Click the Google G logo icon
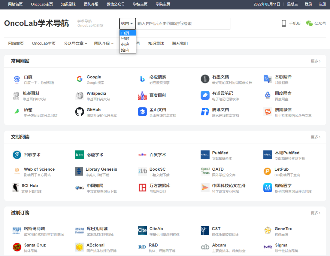 pyautogui.click(x=79, y=79)
